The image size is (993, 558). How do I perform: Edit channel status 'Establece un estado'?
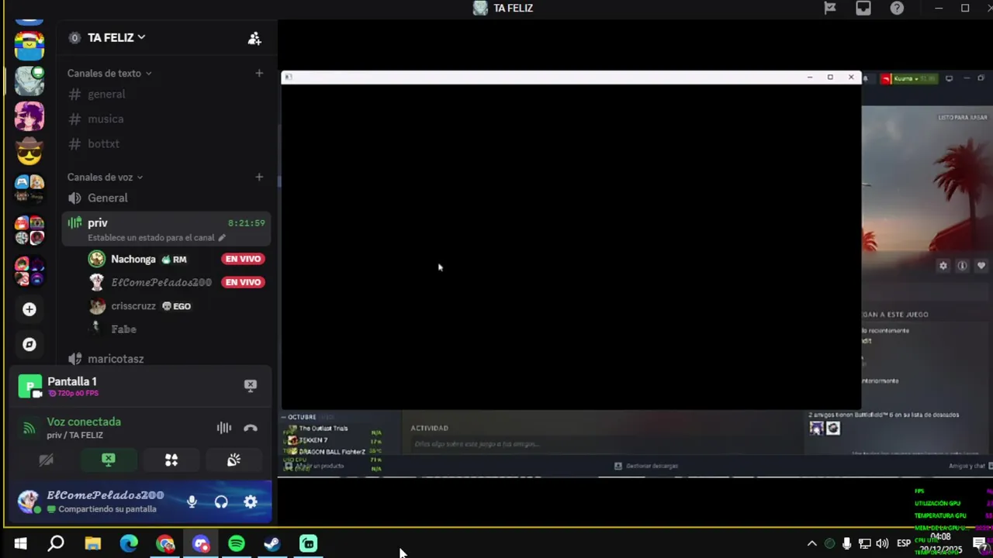(x=156, y=238)
